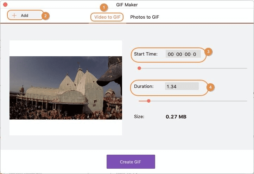Click the 0.27 MB size value
This screenshot has height=174, width=254.
176,117
